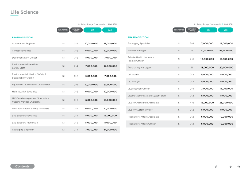Open the Contents button
Viewport: 246px width, 174px height.
point(22,166)
